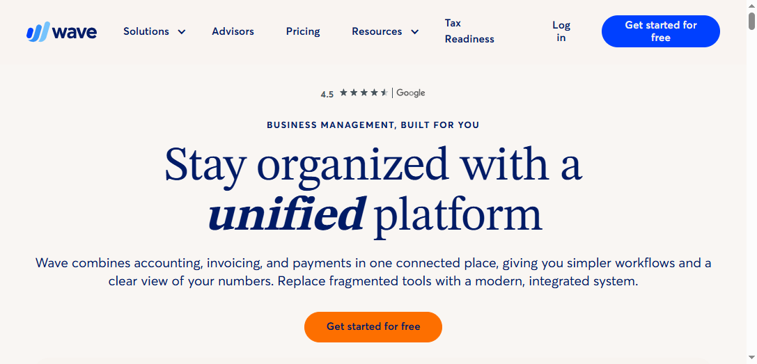Viewport: 757px width, 364px height.
Task: Open the Resources menu label
Action: 377,31
